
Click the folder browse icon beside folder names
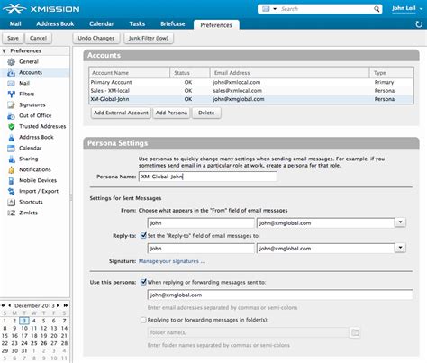point(355,332)
